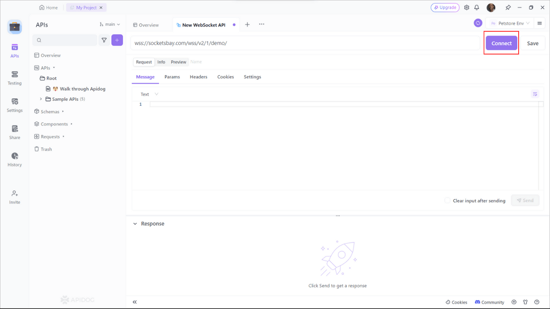Switch to the Headers tab
This screenshot has height=309, width=550.
[x=199, y=77]
